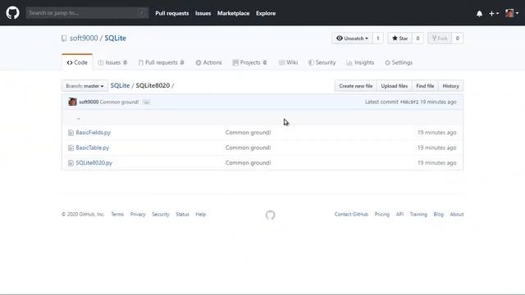Click the SQLite8020.py file icon
This screenshot has width=525, height=295.
[71, 163]
